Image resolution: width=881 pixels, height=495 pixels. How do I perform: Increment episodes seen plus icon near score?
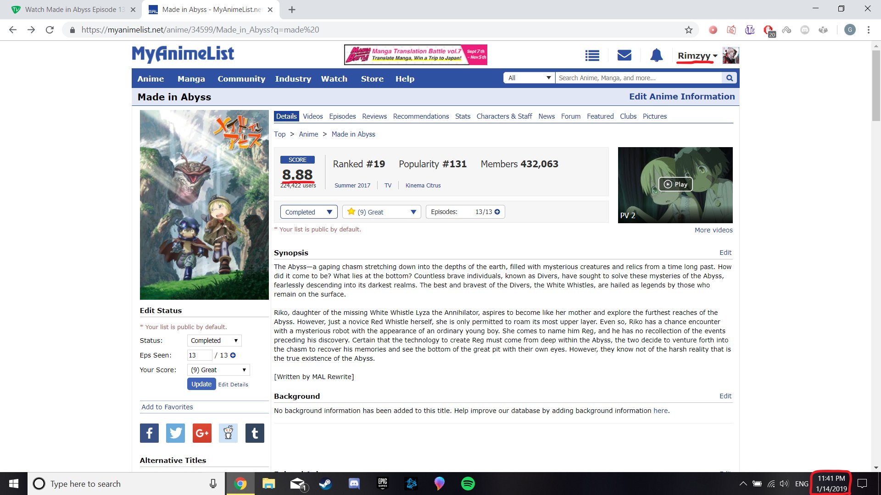pyautogui.click(x=497, y=212)
